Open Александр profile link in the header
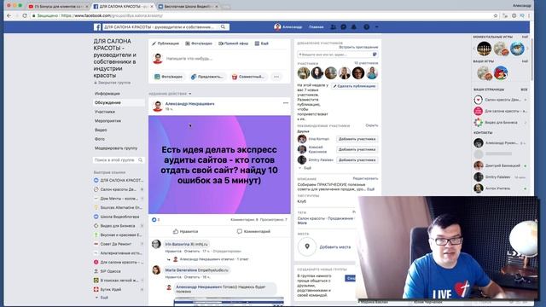 tap(288, 26)
